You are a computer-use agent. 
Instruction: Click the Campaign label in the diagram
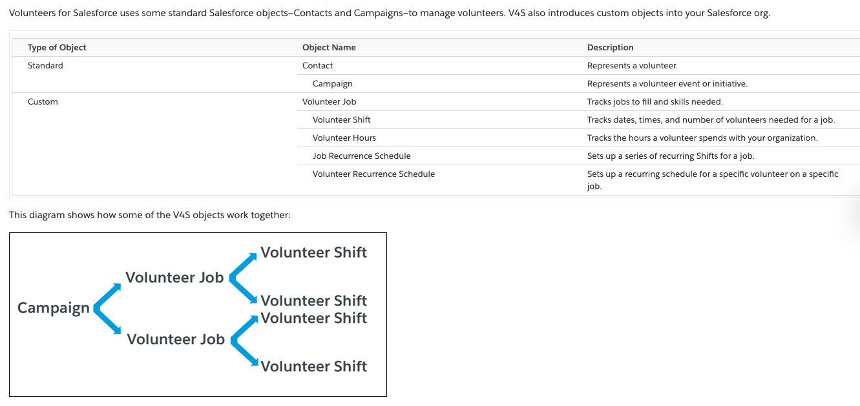click(54, 308)
